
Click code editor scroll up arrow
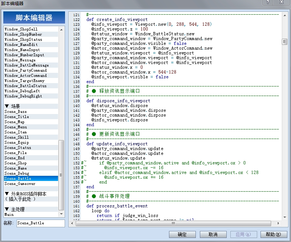pyautogui.click(x=285, y=15)
